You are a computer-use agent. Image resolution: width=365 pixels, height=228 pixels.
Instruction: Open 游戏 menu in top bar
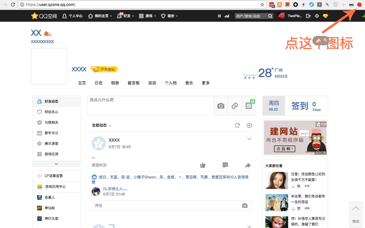pos(147,16)
